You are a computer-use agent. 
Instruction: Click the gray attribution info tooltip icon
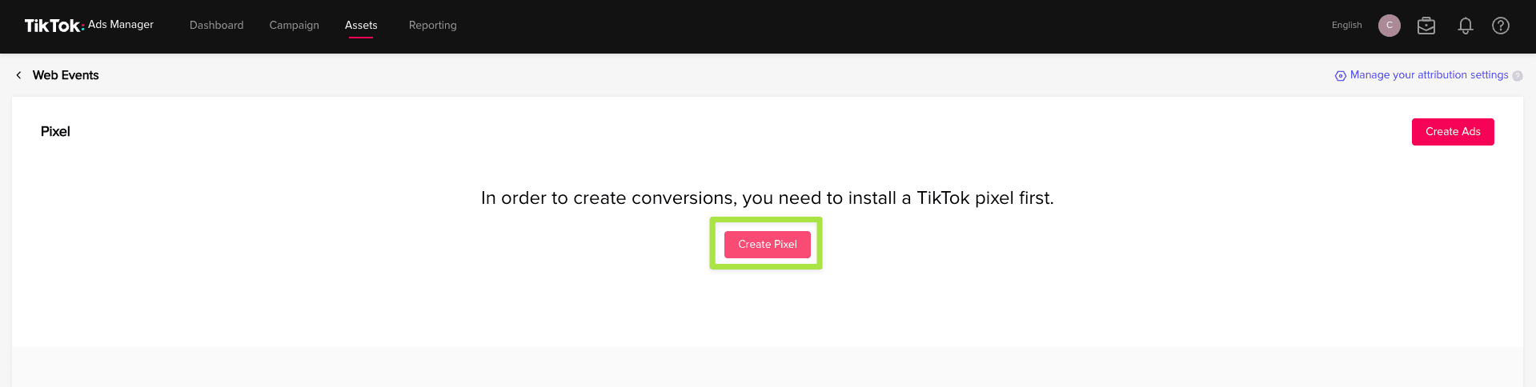click(1518, 76)
